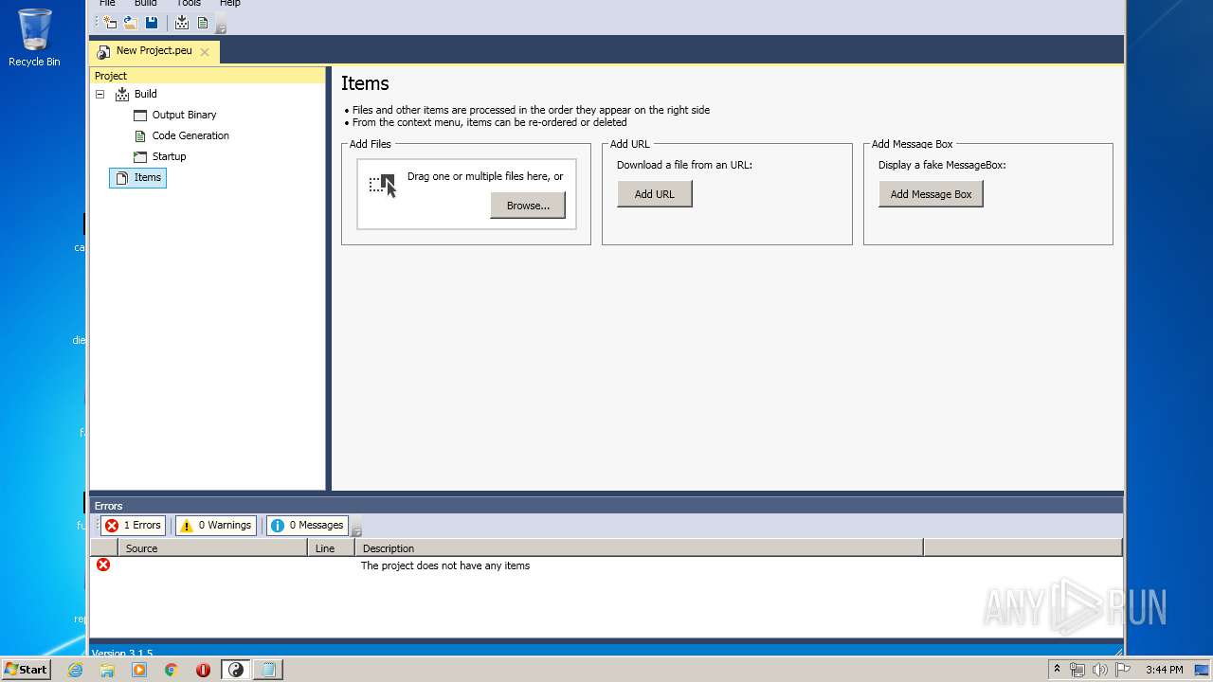Open the Recycle Bin on desktop
Image resolution: width=1213 pixels, height=682 pixels.
pyautogui.click(x=34, y=38)
